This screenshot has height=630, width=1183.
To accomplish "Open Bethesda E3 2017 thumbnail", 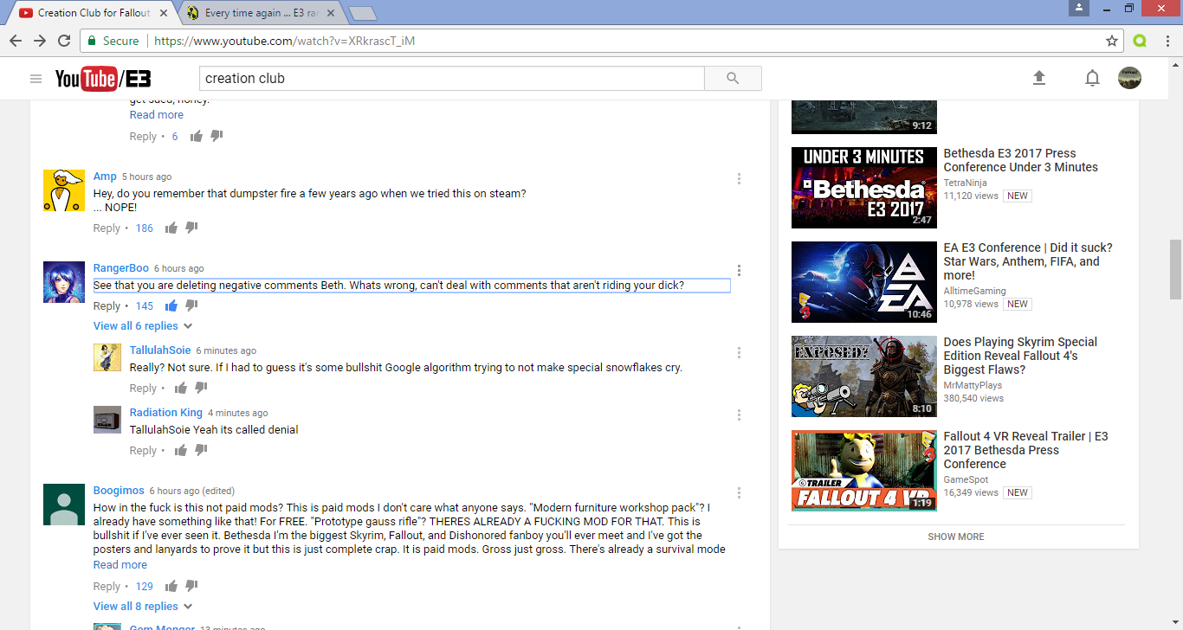I will (864, 188).
